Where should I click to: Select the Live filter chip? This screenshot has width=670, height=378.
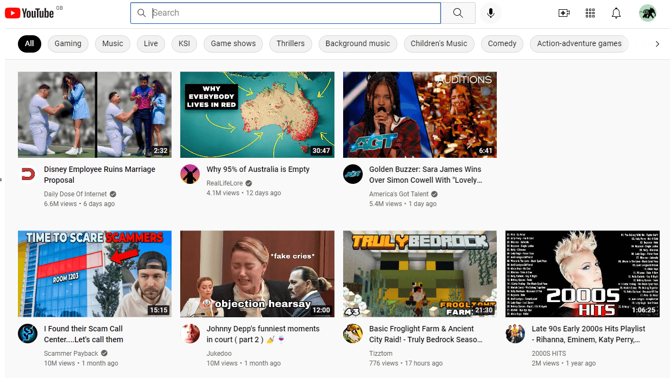(x=151, y=44)
